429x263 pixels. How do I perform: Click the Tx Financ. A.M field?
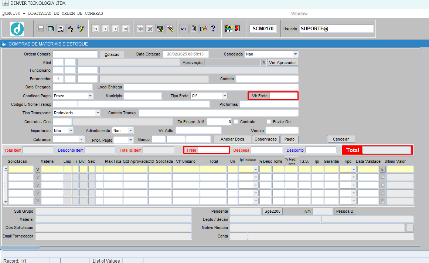[219, 122]
